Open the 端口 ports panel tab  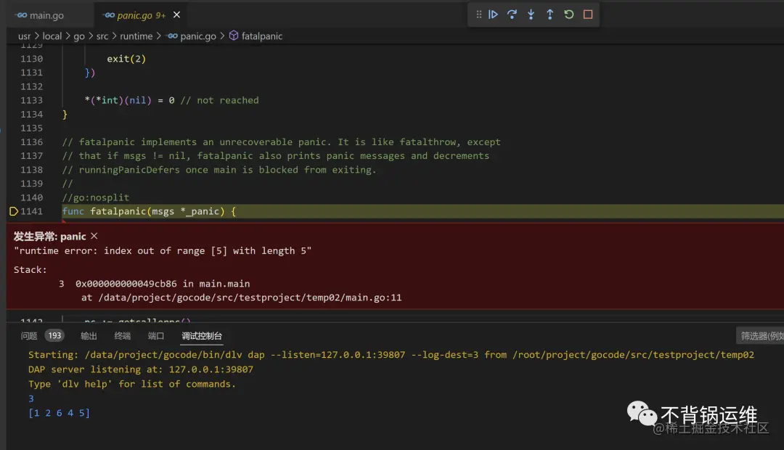point(156,336)
